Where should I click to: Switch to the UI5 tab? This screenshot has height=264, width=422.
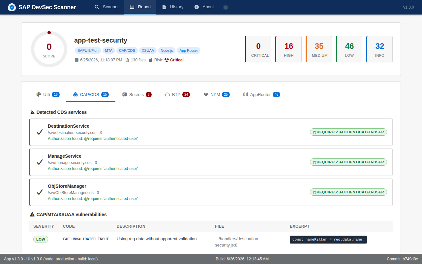(48, 95)
